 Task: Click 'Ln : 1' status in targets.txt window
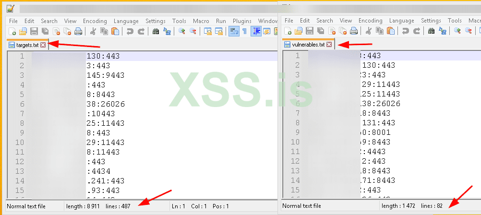coord(179,206)
